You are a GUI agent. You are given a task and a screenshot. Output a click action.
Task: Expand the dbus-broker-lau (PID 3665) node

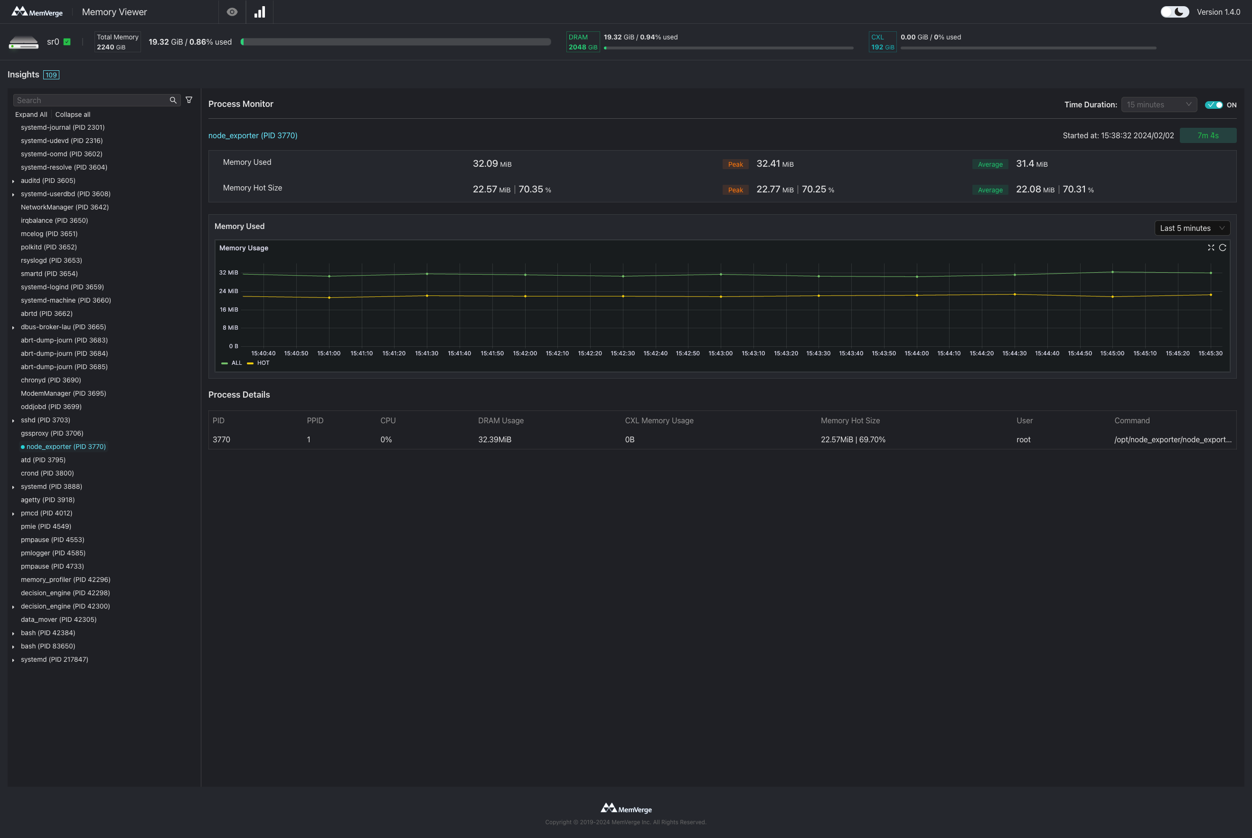point(13,328)
